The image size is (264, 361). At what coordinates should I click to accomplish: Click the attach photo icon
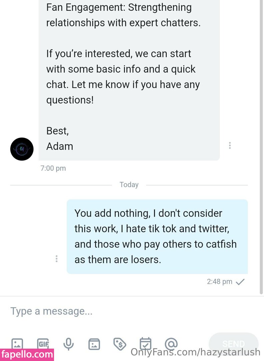[17, 343]
